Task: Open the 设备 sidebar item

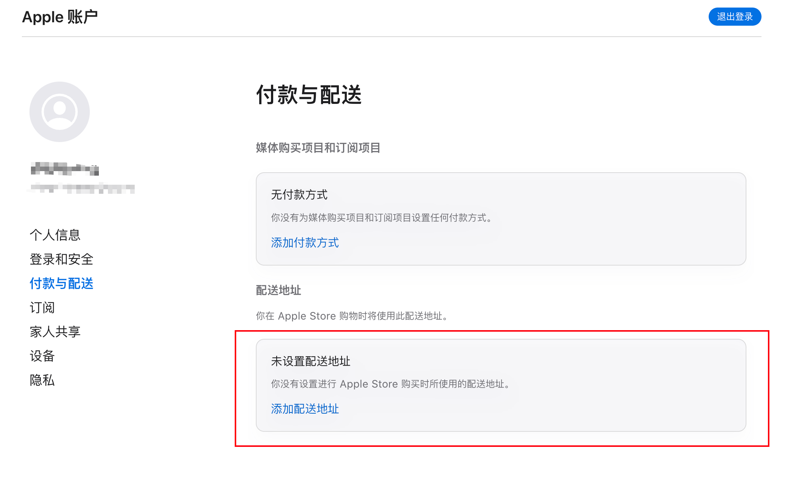Action: (42, 356)
